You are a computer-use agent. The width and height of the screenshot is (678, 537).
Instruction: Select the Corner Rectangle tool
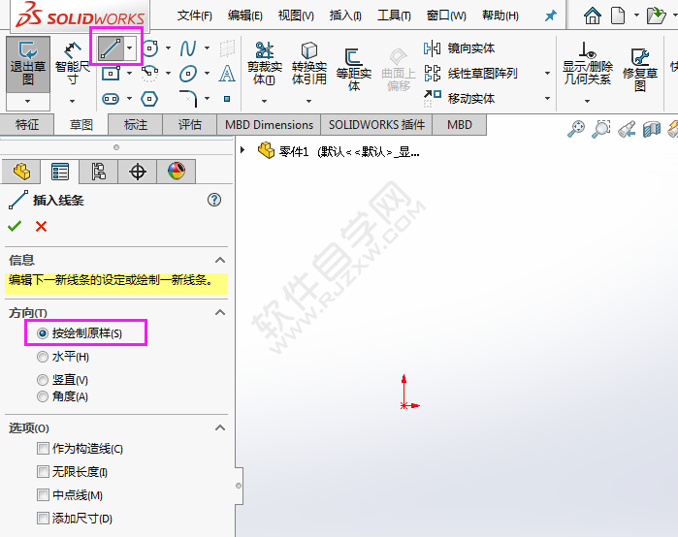click(112, 74)
